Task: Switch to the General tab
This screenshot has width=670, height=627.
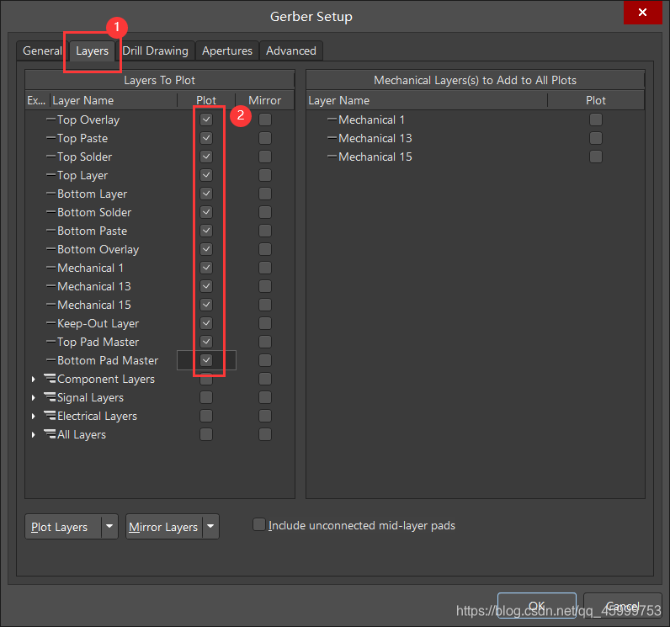Action: [42, 50]
